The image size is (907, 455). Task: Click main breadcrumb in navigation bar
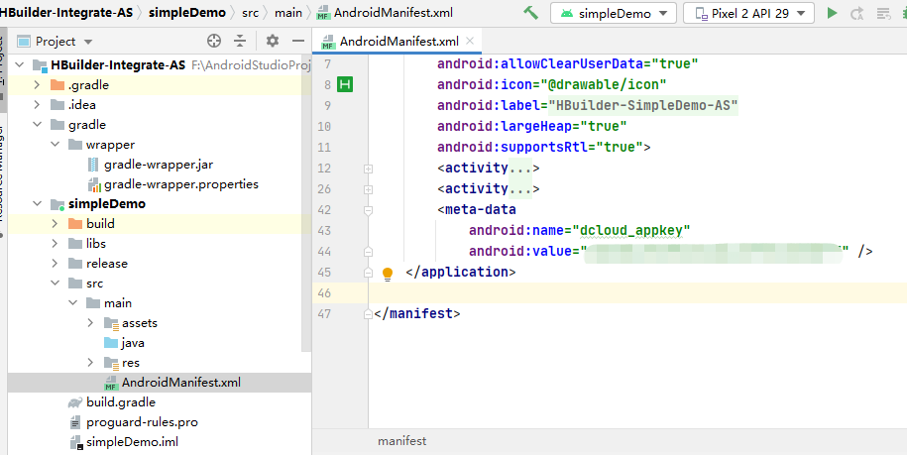[x=288, y=13]
